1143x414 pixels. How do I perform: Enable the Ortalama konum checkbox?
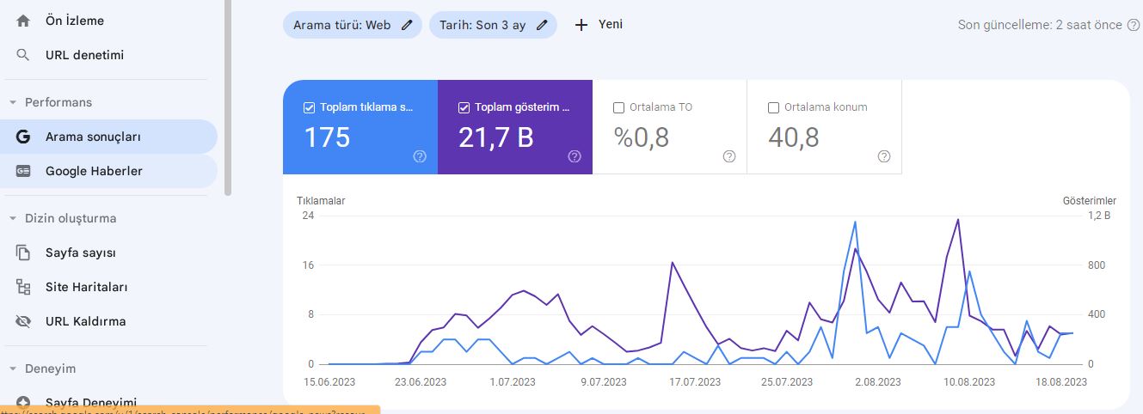pos(773,108)
